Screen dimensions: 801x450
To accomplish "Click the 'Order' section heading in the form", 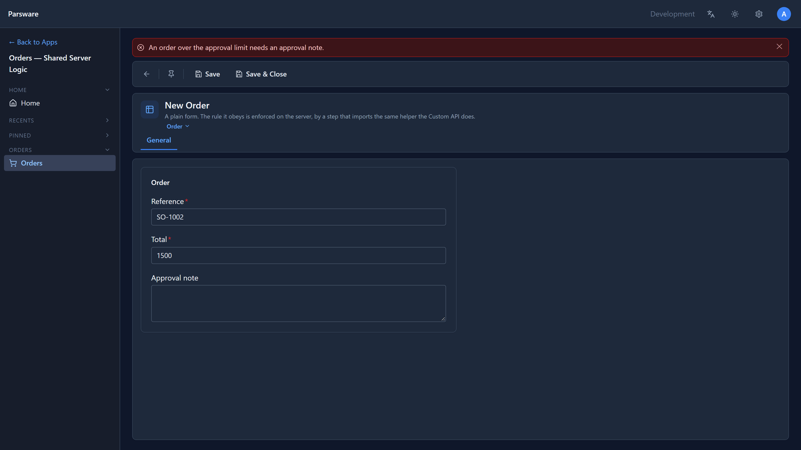I will point(160,182).
